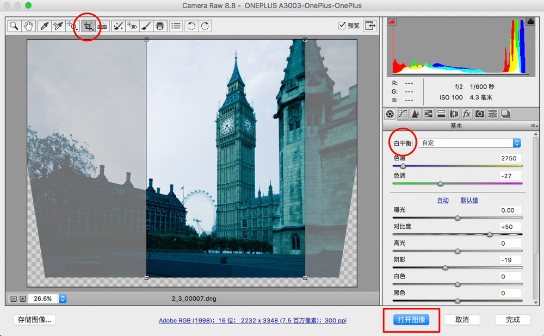Click the 阴影 value field -19
The image size is (544, 336).
[x=510, y=260]
